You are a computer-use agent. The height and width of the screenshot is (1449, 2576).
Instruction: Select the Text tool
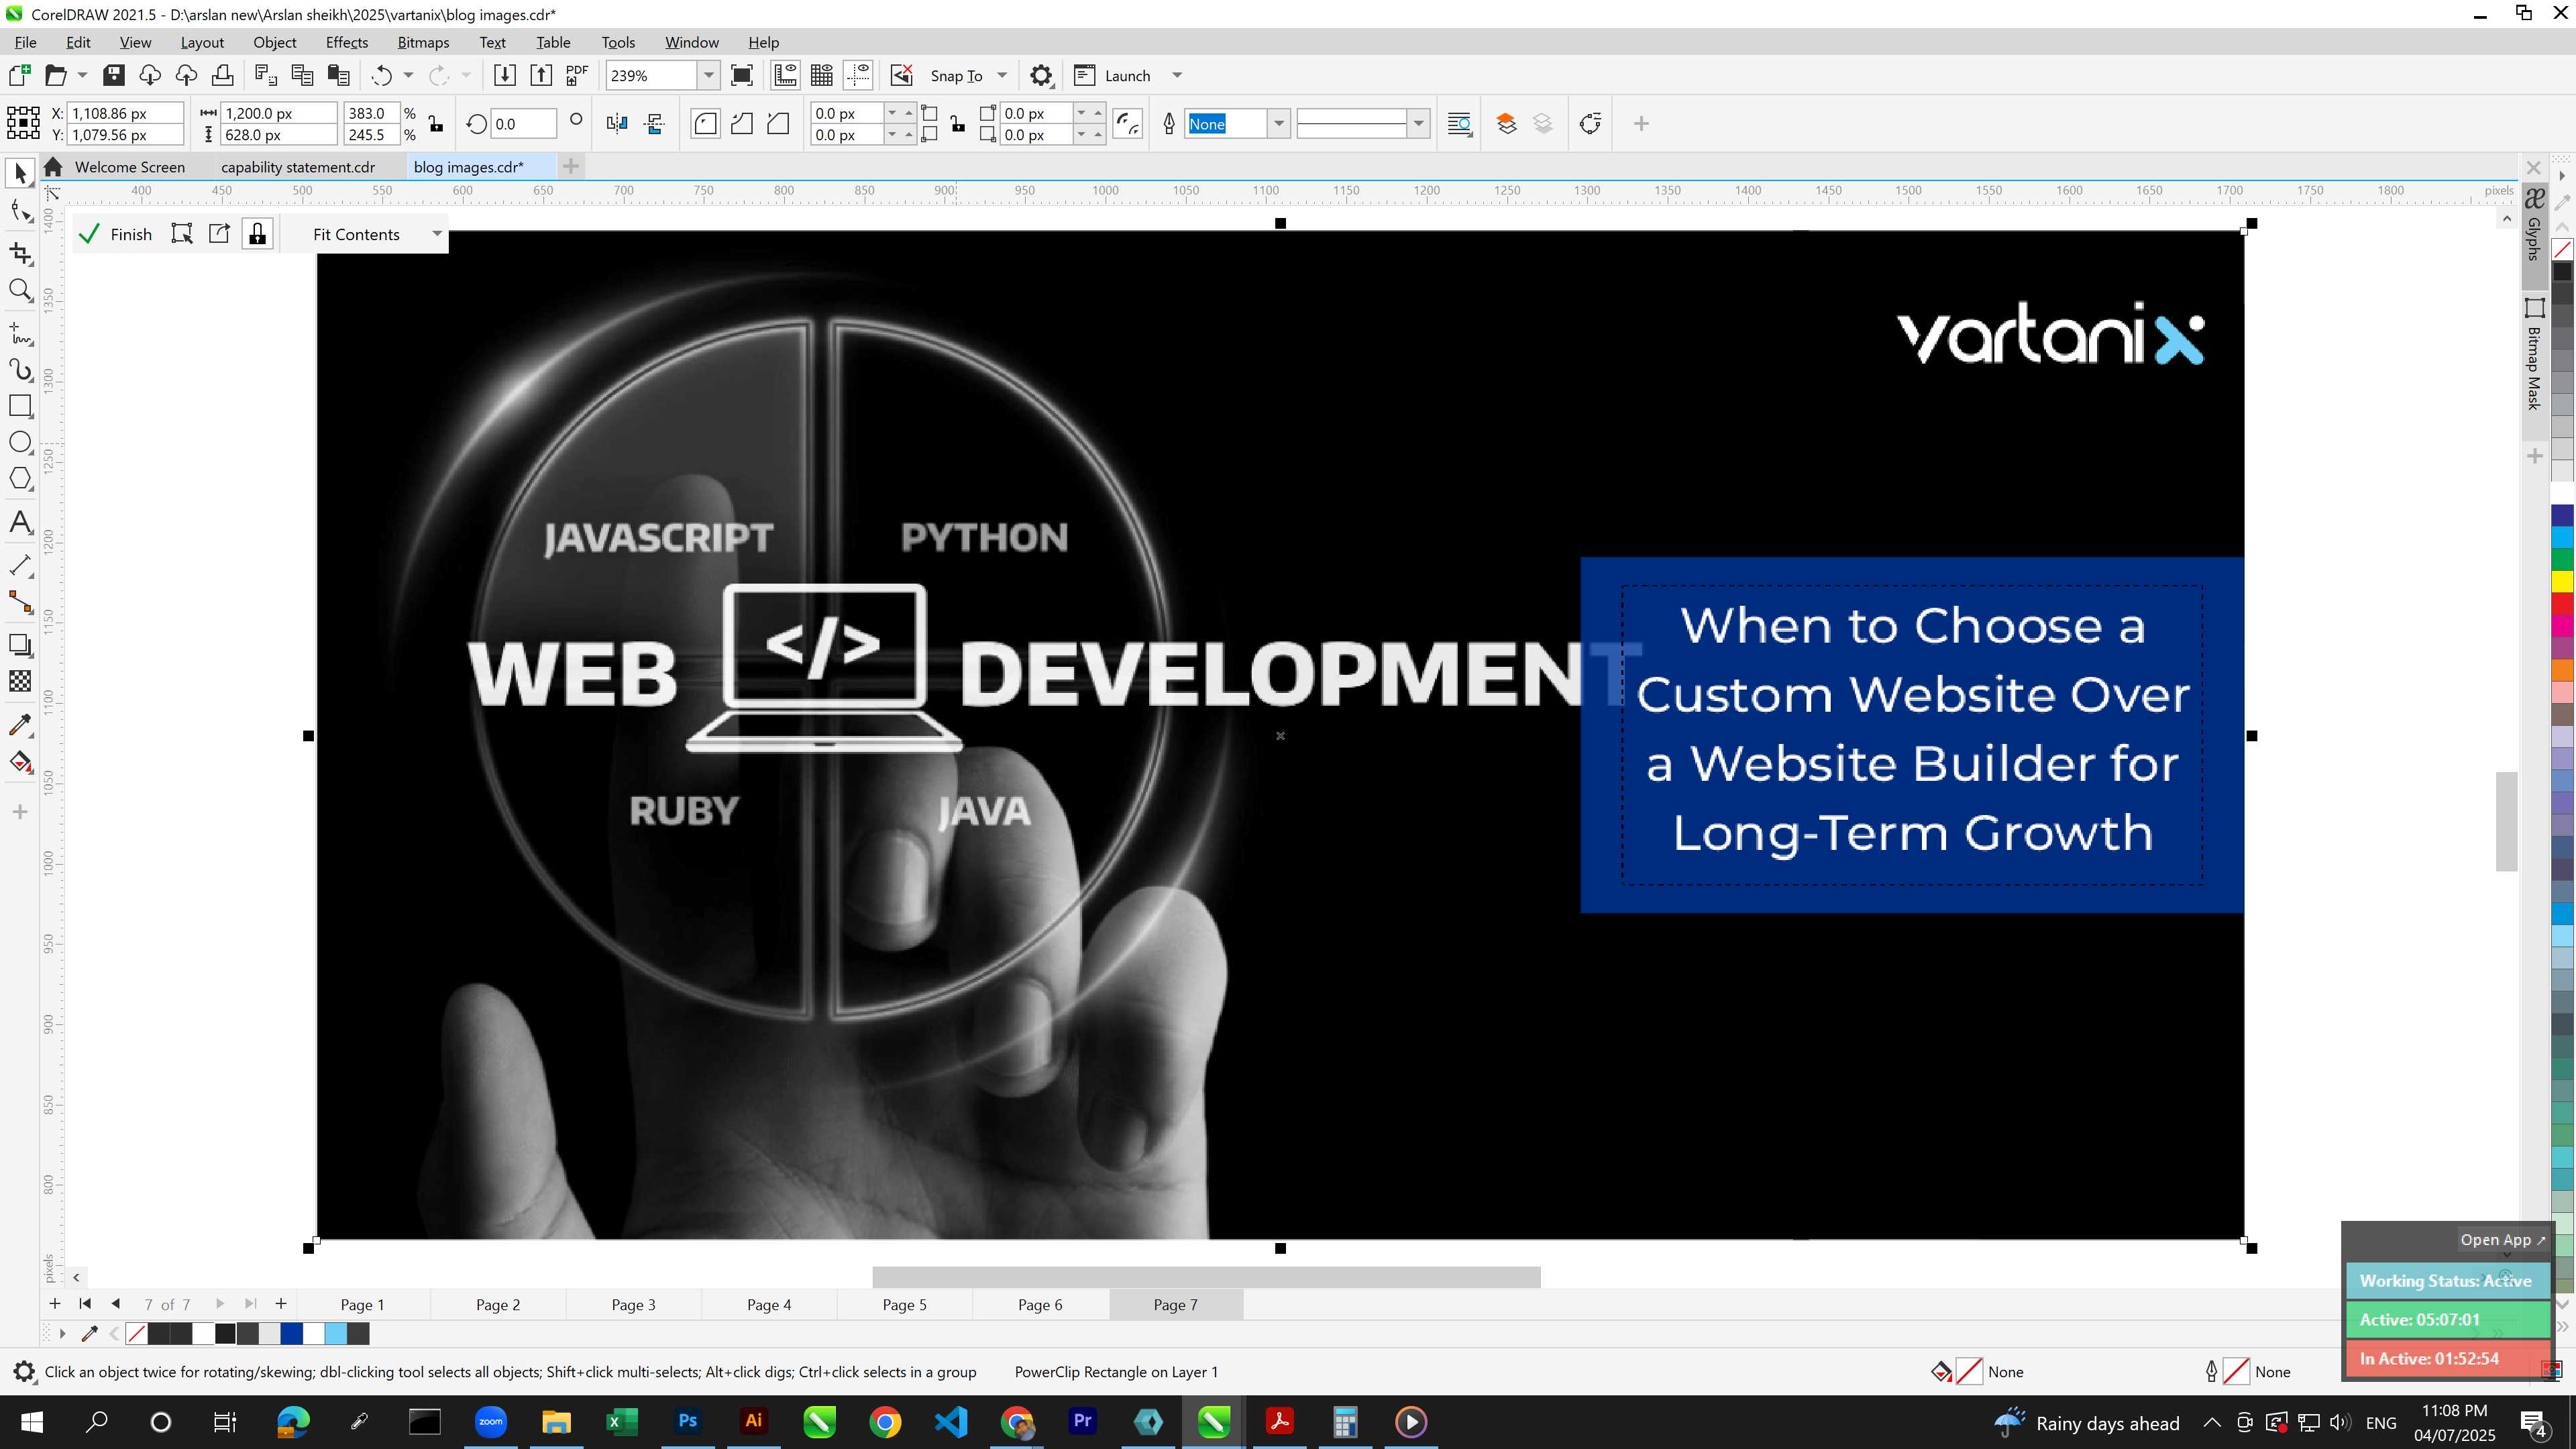click(20, 522)
